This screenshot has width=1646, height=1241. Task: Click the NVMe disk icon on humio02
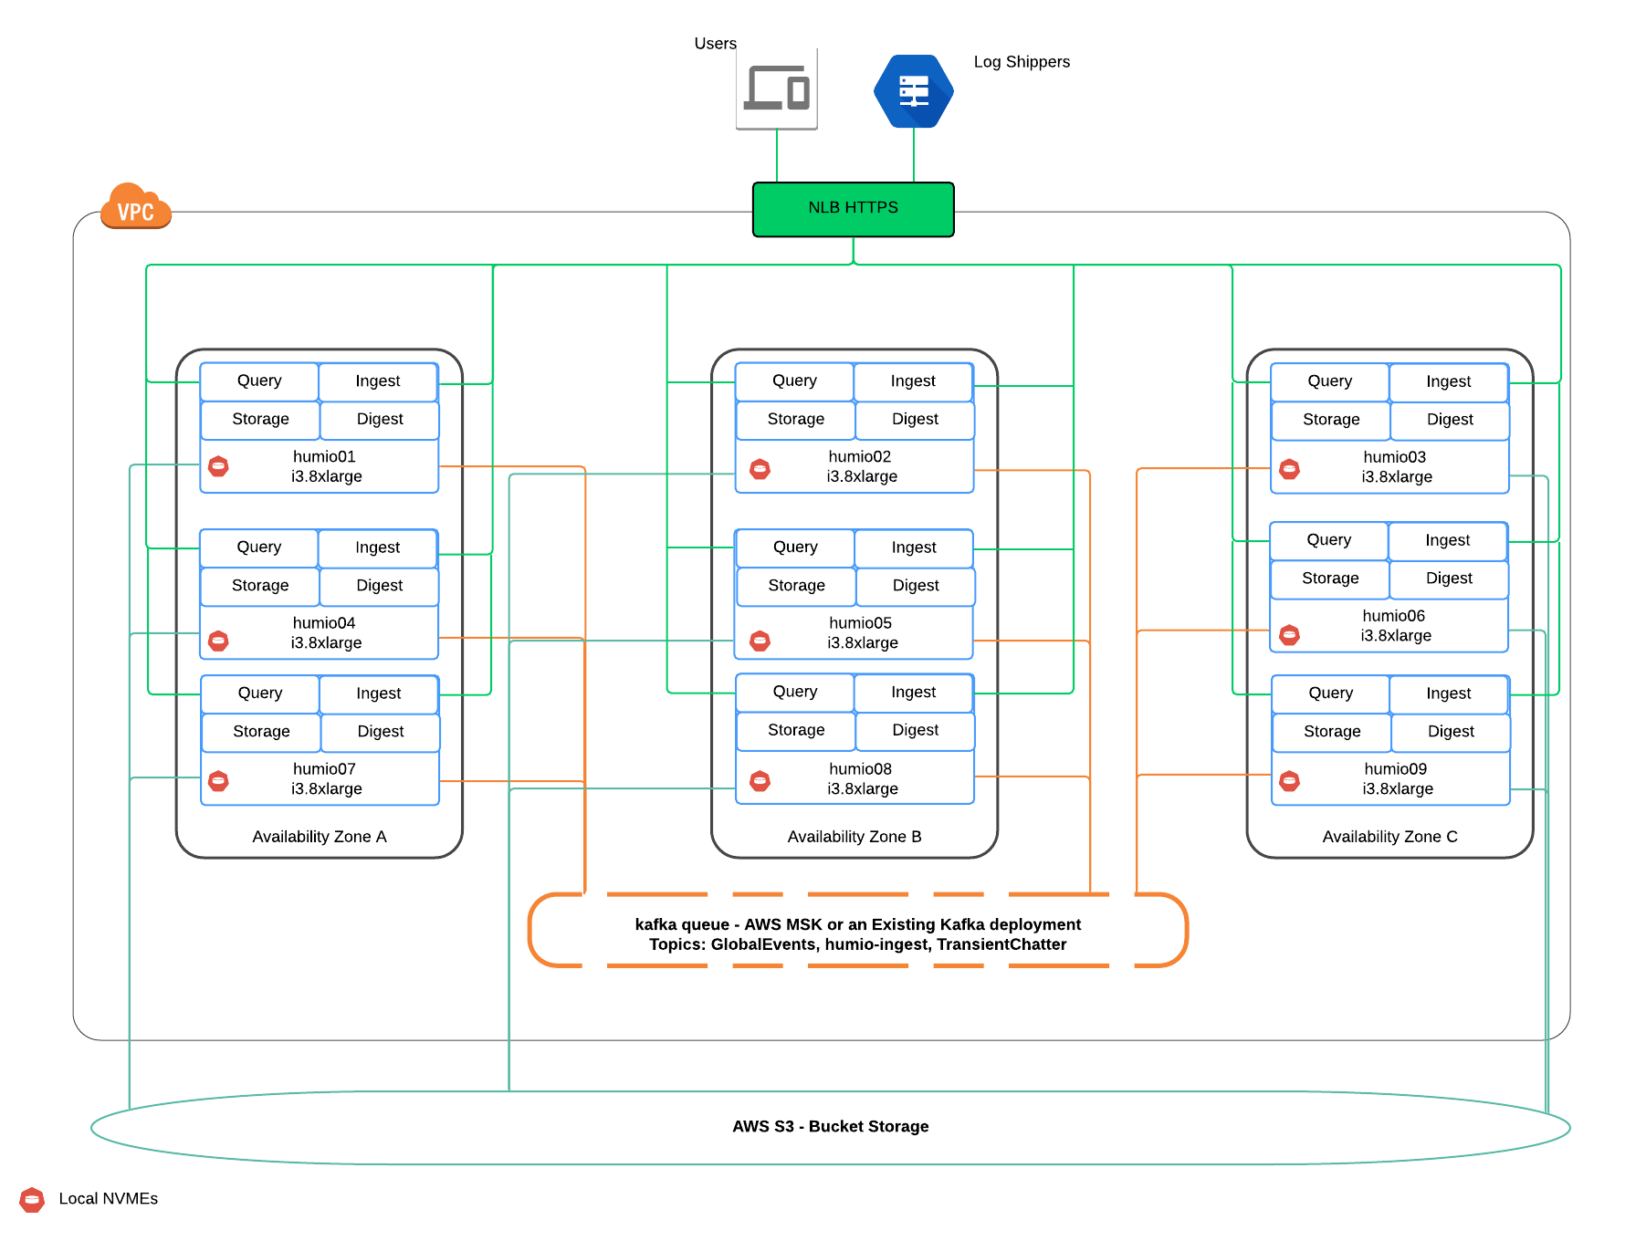[760, 469]
